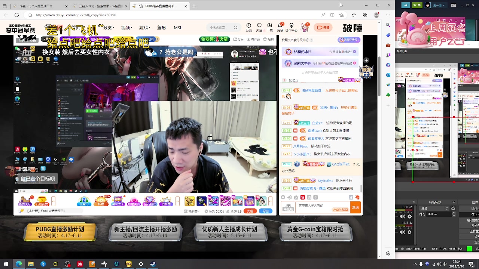Open the 关注 heart icon in header
479x269 pixels.
[259, 27]
